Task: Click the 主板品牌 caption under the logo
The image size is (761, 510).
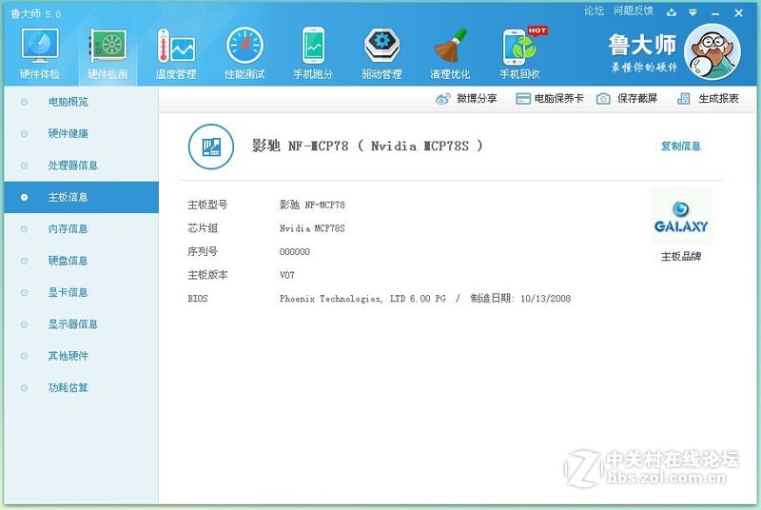Action: (x=681, y=257)
